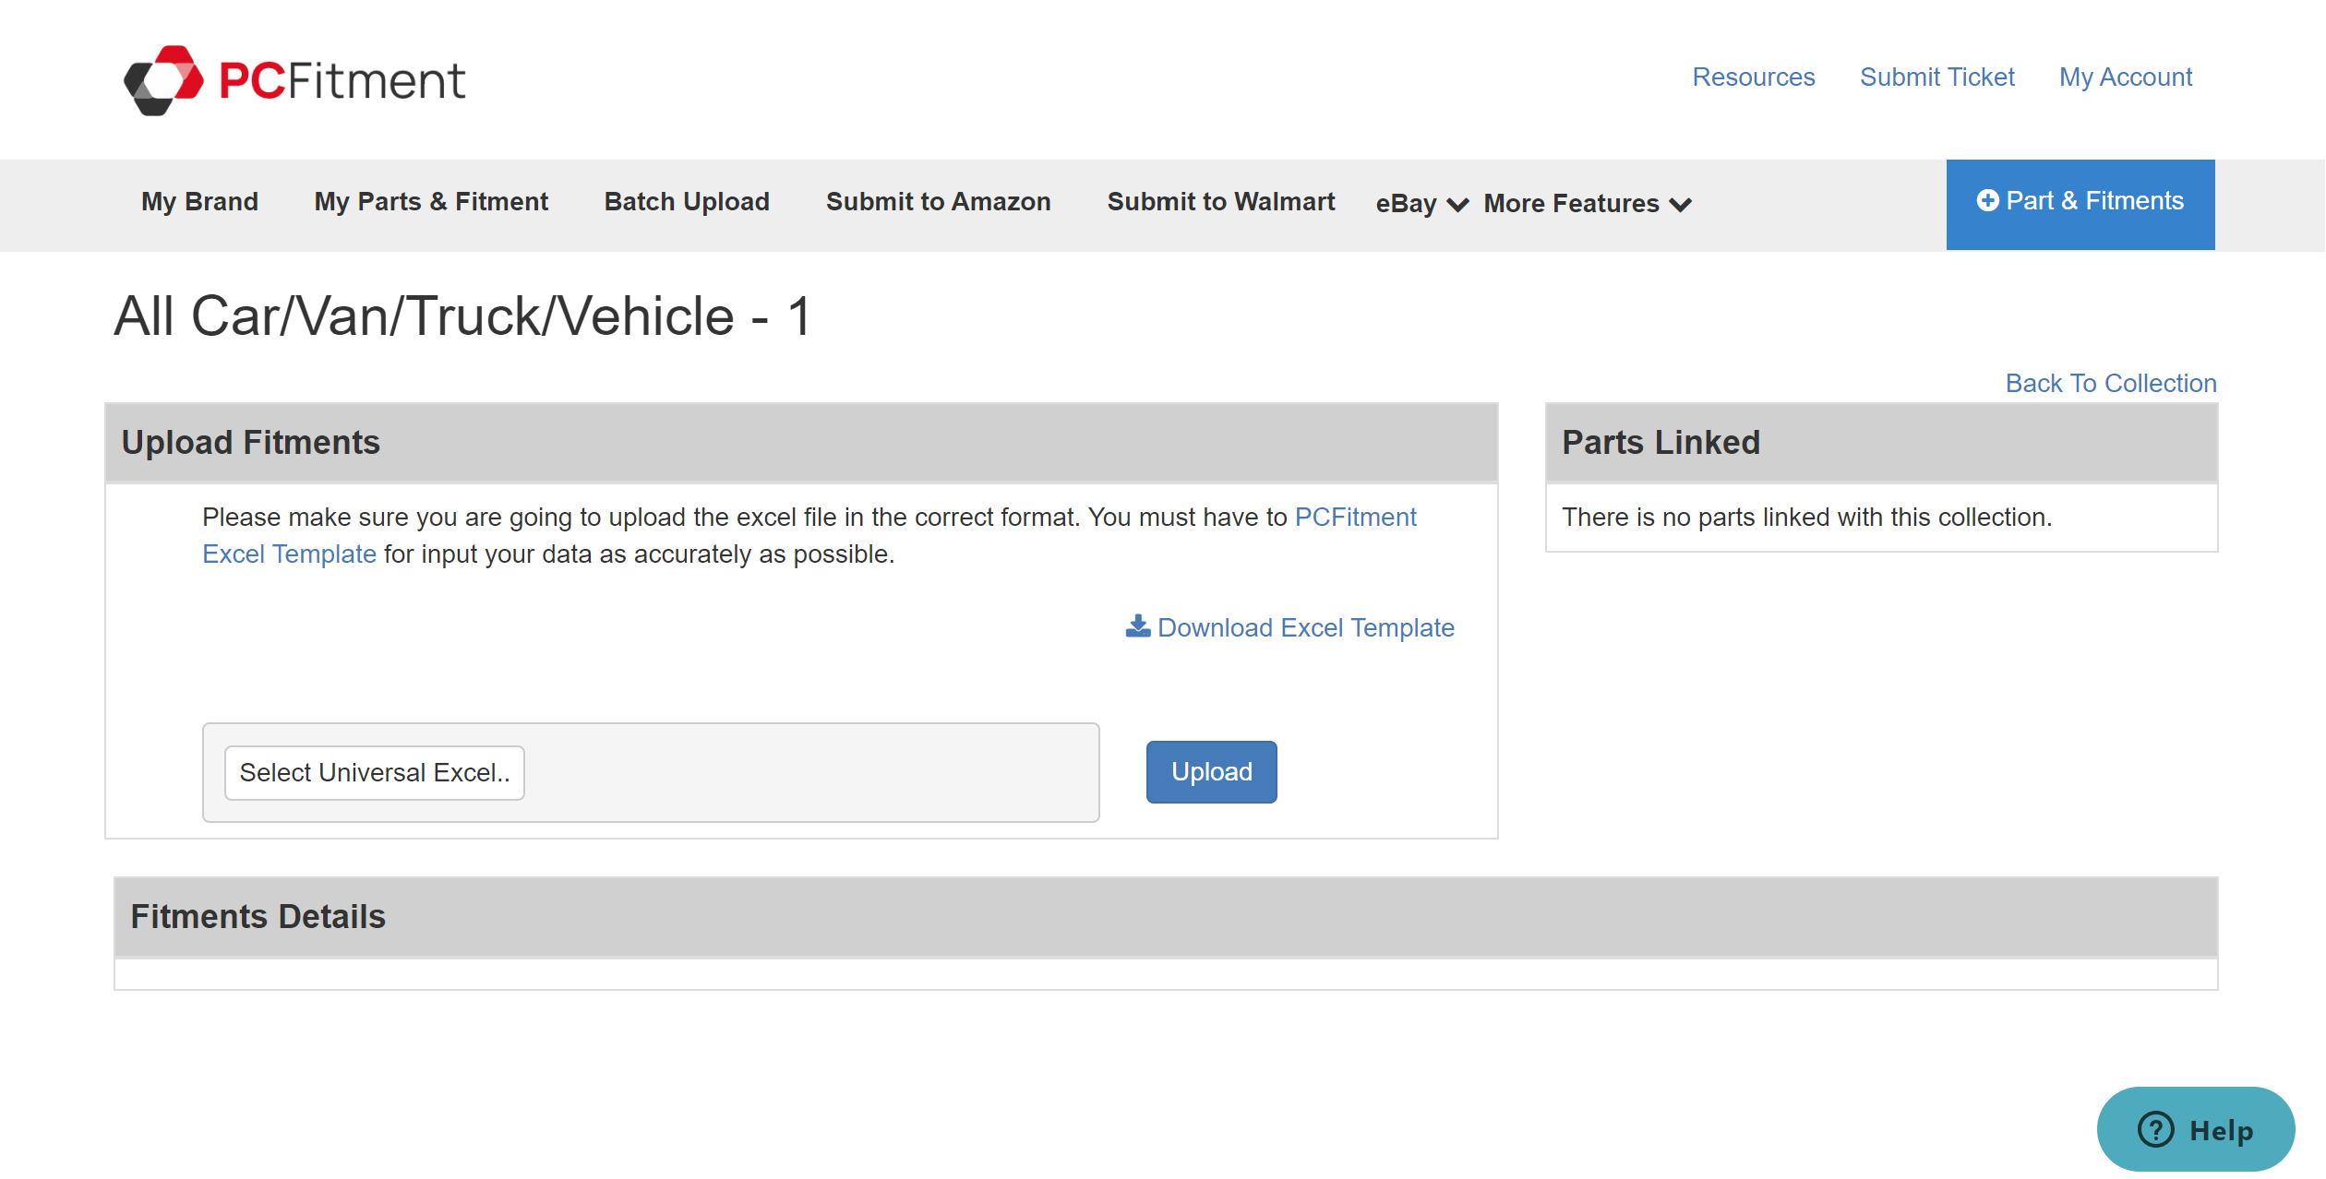Screen dimensions: 2326x1179
Task: Open My Account link
Action: click(2125, 77)
